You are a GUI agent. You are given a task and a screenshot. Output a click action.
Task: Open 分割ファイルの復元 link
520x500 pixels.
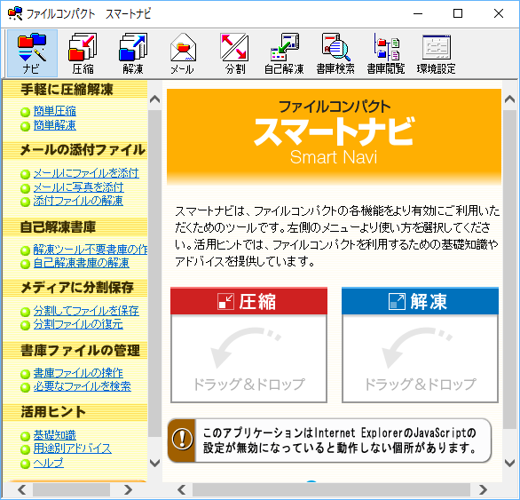78,324
